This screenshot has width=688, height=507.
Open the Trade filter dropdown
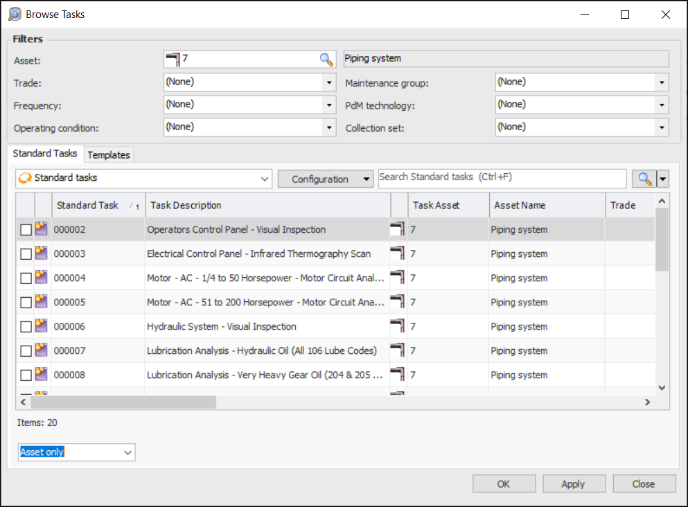[329, 82]
